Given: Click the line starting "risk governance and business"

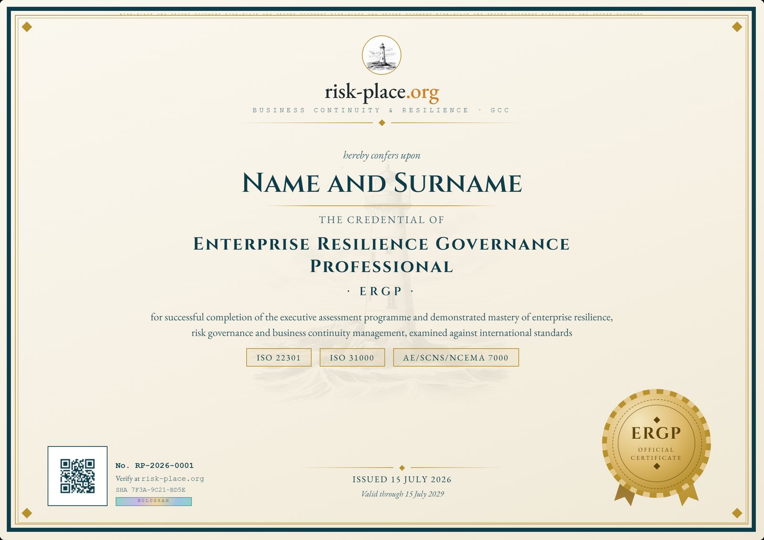Looking at the screenshot, I should (x=382, y=333).
